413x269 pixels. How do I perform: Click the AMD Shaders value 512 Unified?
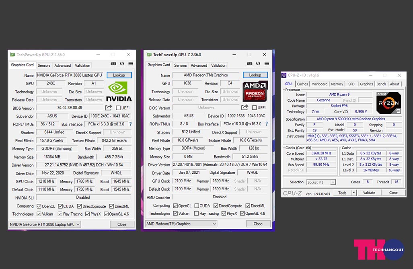(x=191, y=132)
